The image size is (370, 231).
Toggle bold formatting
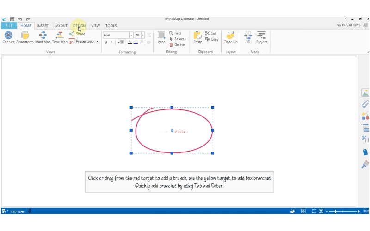[x=106, y=42]
